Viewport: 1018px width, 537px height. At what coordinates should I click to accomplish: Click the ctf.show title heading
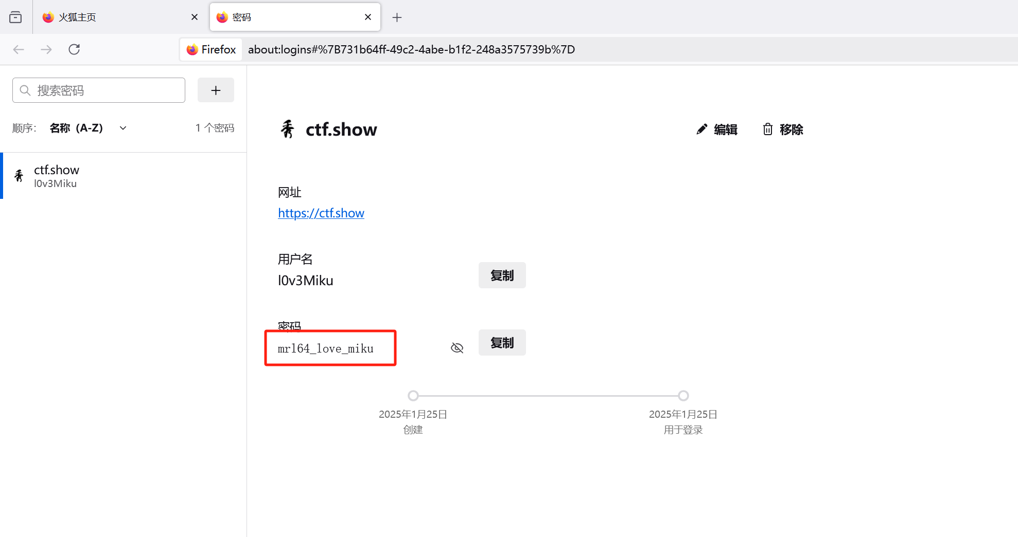[341, 129]
